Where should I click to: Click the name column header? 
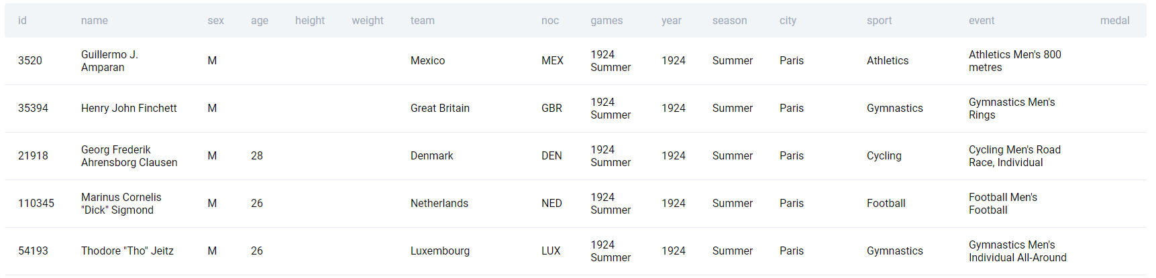pos(95,21)
